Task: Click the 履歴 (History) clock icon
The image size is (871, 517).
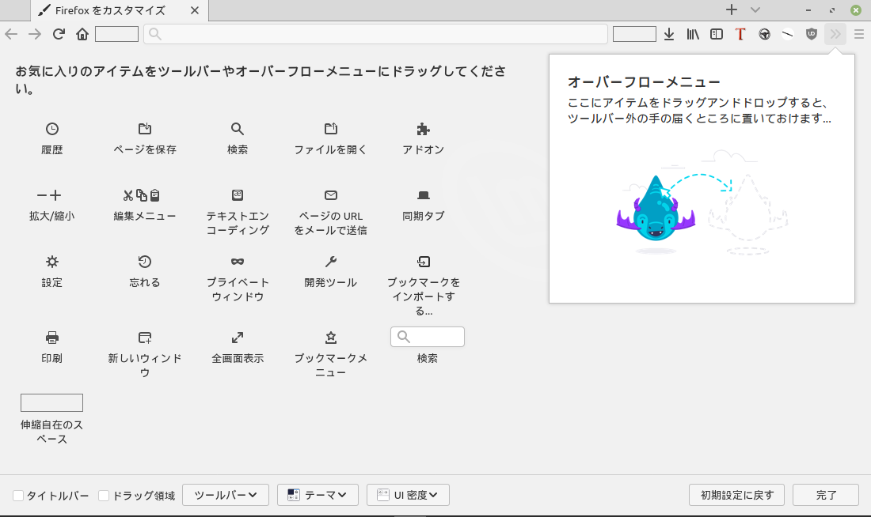Action: 52,129
